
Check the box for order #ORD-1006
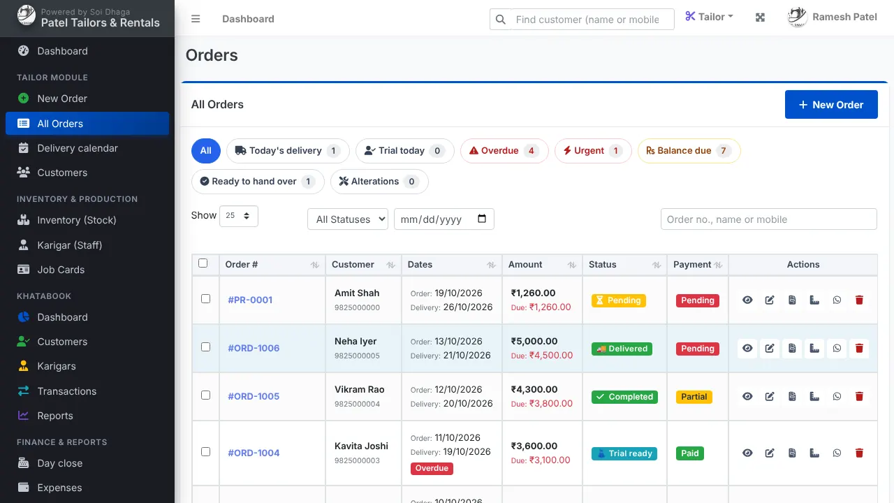pyautogui.click(x=205, y=347)
